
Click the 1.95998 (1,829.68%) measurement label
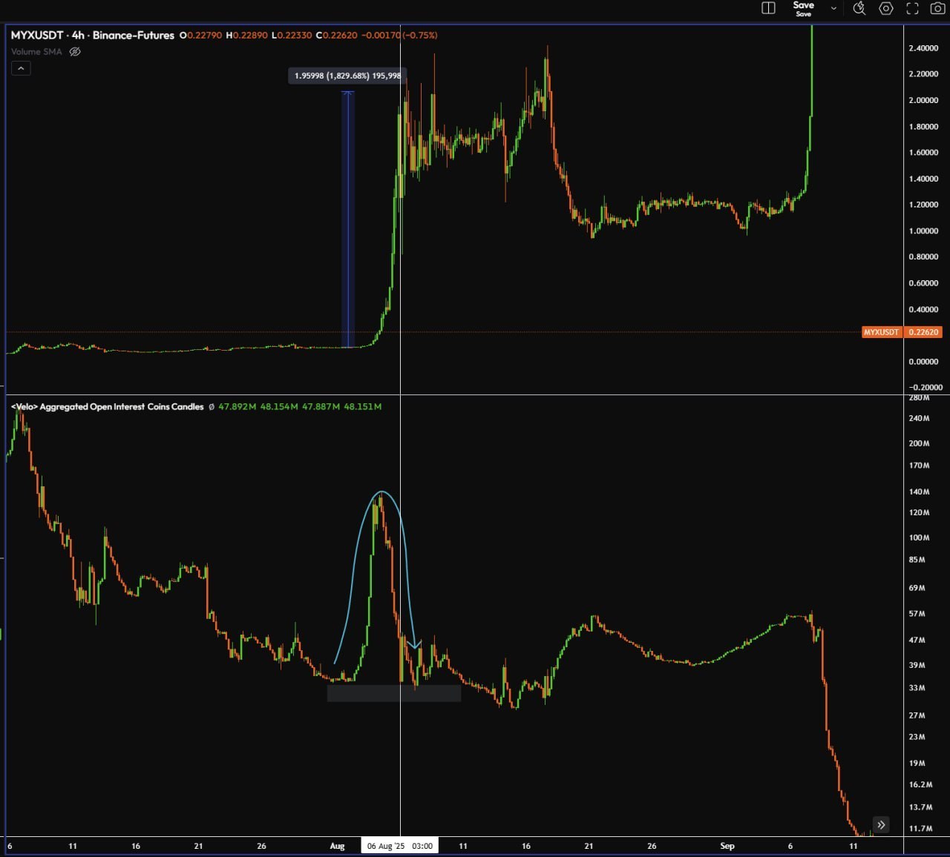(345, 76)
